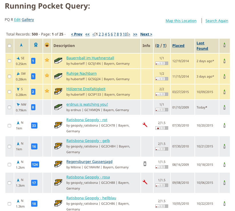Click the green cache icon beside erdnus is watching you!

(58, 107)
